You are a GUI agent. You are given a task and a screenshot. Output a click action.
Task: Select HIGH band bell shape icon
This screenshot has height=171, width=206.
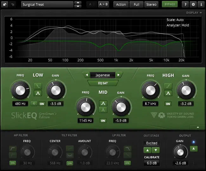[x=168, y=93]
